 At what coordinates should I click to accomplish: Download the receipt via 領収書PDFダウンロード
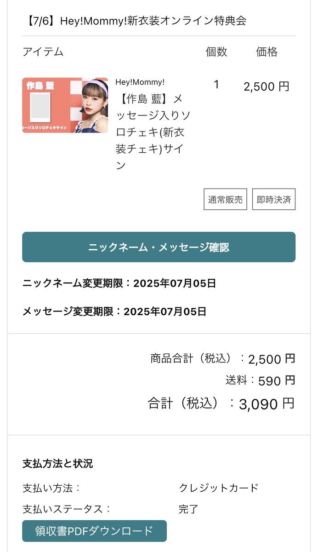click(x=94, y=531)
